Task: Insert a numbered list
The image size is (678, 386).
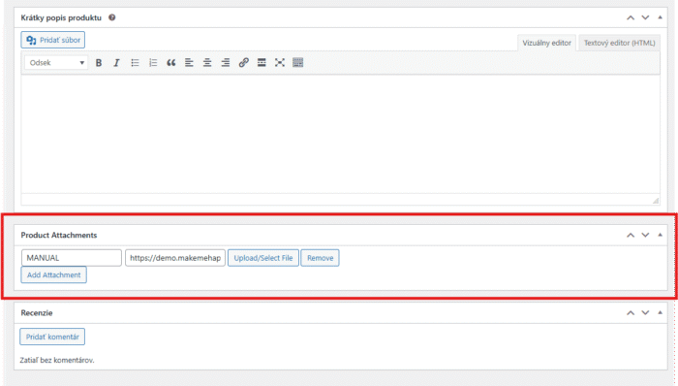Action: pyautogui.click(x=153, y=63)
